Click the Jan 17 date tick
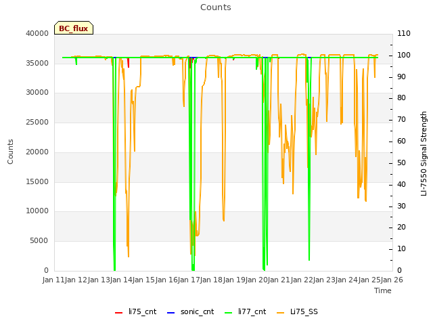Image resolution: width=433 pixels, height=325 pixels. click(189, 280)
